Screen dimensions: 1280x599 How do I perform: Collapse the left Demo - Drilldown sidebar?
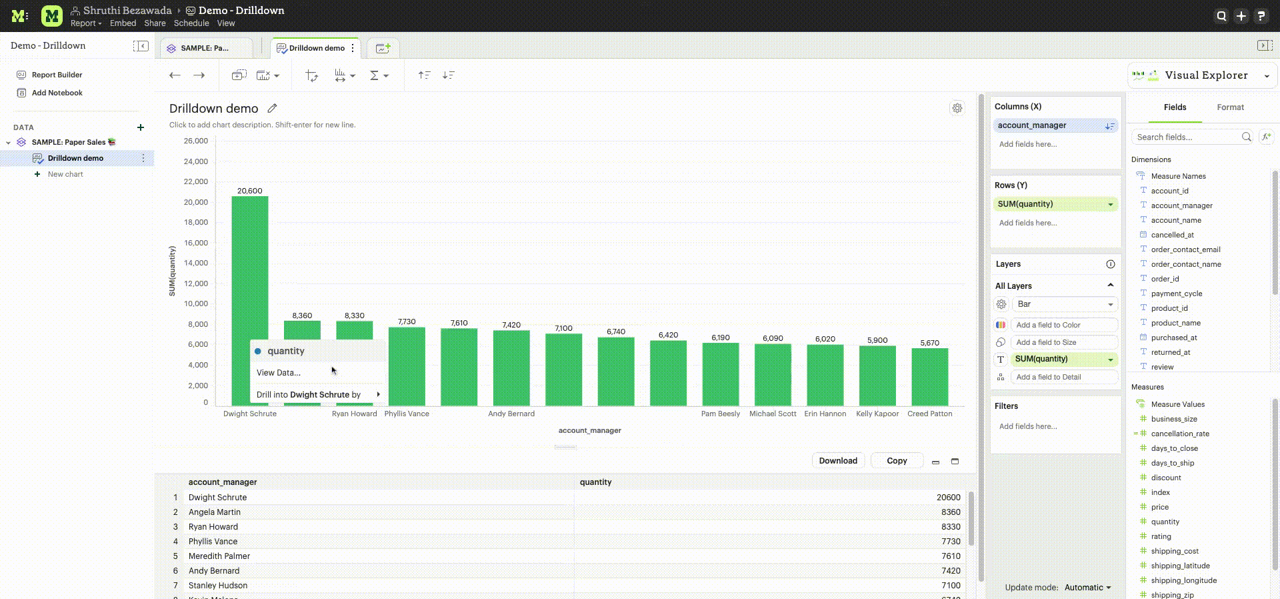(x=141, y=46)
